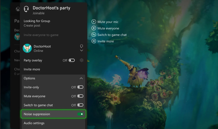218x129 pixels.
Task: Click the headset icon beside DoctorHoot's party title
Action: [x=26, y=10]
